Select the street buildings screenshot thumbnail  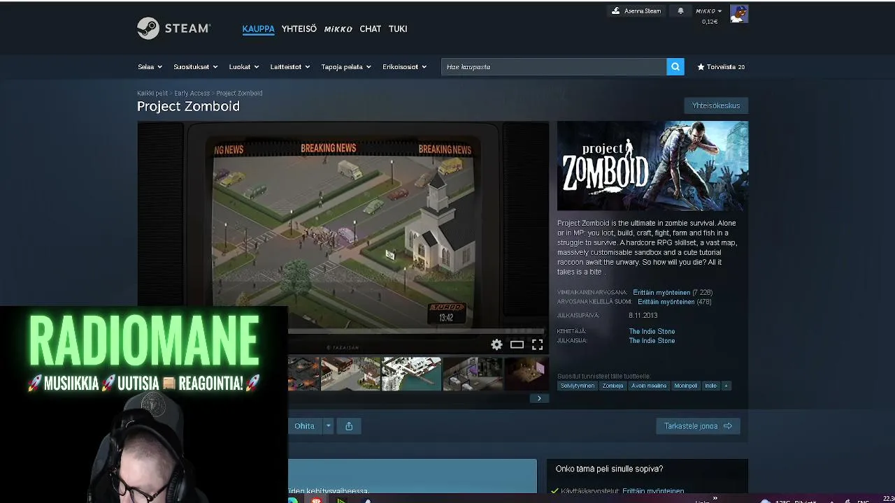350,374
